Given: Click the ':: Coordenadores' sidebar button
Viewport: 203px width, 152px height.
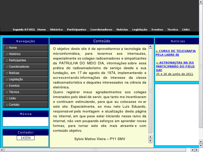Looking at the screenshot, I should [26, 67].
